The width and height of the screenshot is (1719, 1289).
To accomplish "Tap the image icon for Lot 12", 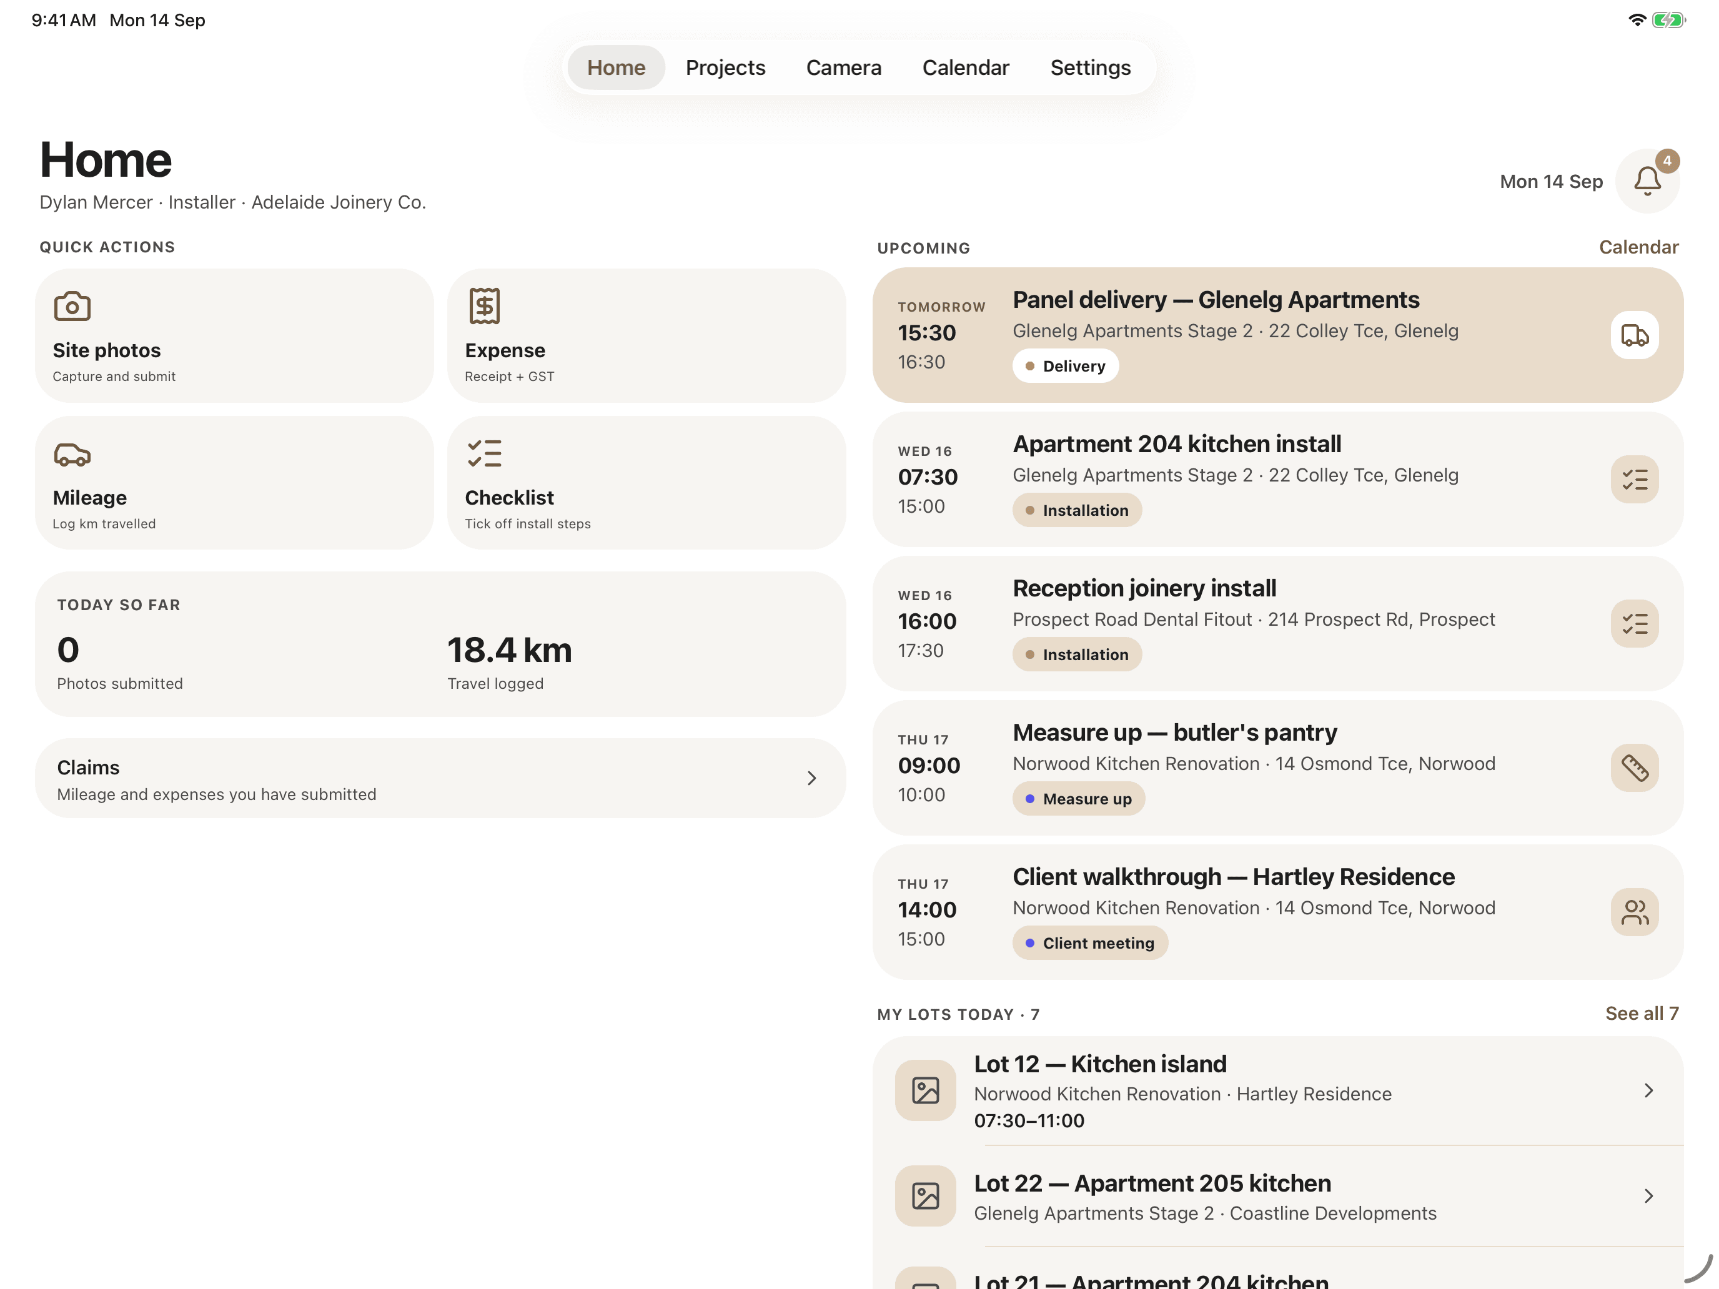I will [x=925, y=1090].
